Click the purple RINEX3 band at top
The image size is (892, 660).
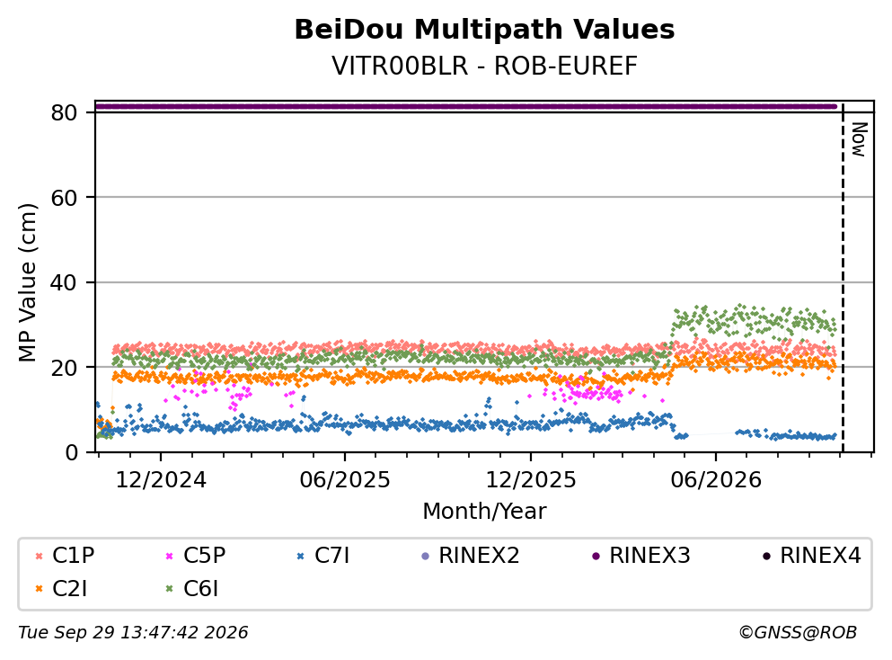click(466, 106)
